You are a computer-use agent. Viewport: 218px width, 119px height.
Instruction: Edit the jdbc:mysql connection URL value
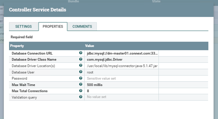[122, 53]
